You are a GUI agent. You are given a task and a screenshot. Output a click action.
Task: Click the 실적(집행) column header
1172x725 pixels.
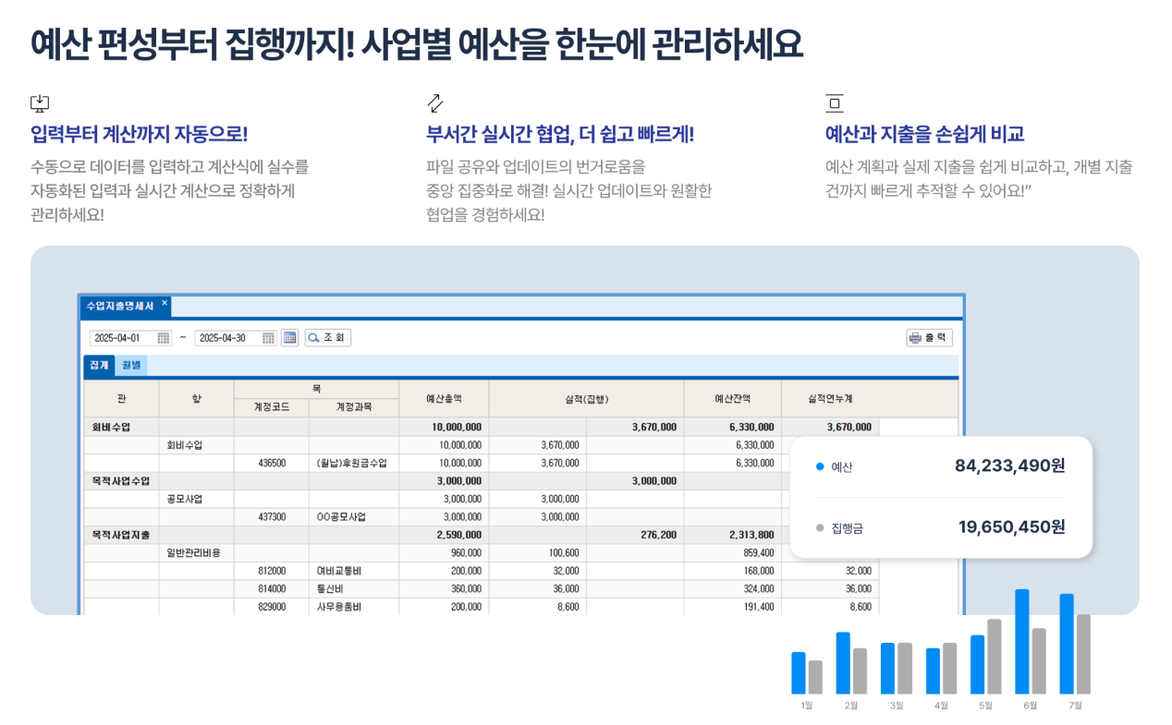586,399
